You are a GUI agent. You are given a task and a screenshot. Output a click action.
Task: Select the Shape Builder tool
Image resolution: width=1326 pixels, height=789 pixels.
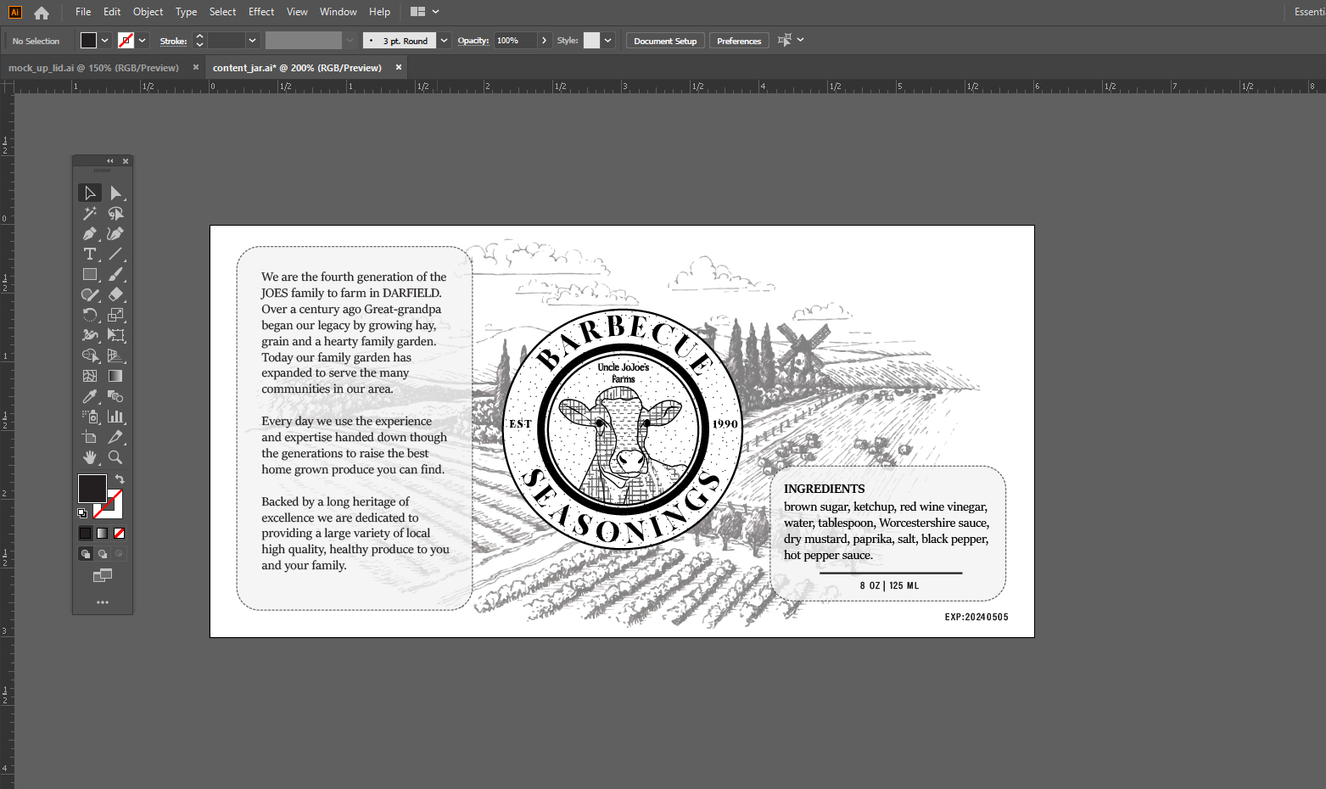click(90, 355)
